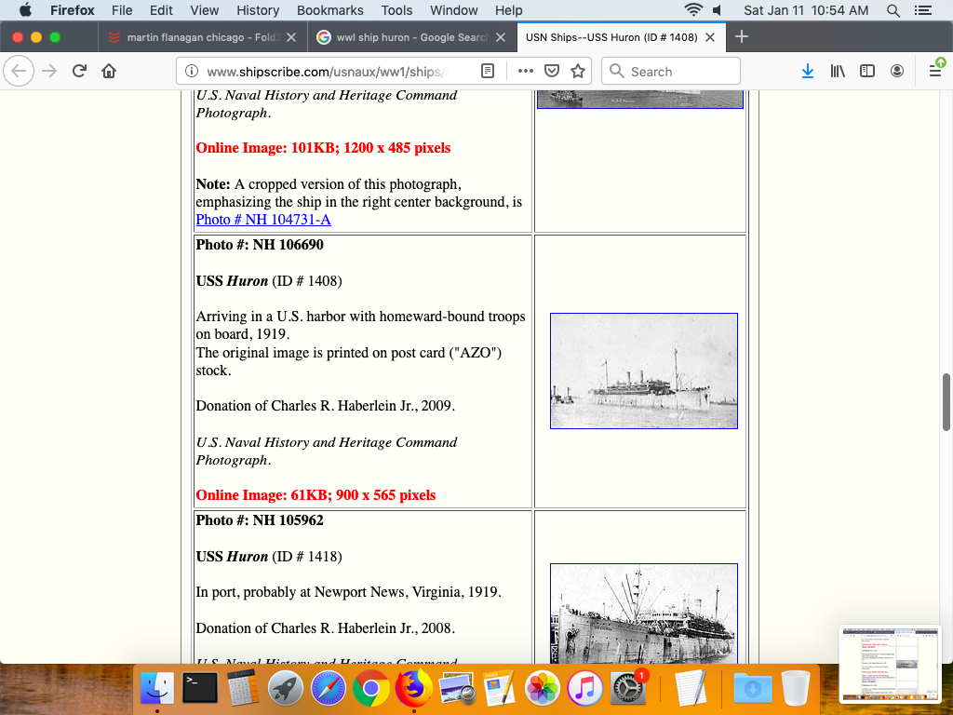Screen dimensions: 953x715
Task: Open the Photo # NH 104731-A link
Action: [x=263, y=220]
